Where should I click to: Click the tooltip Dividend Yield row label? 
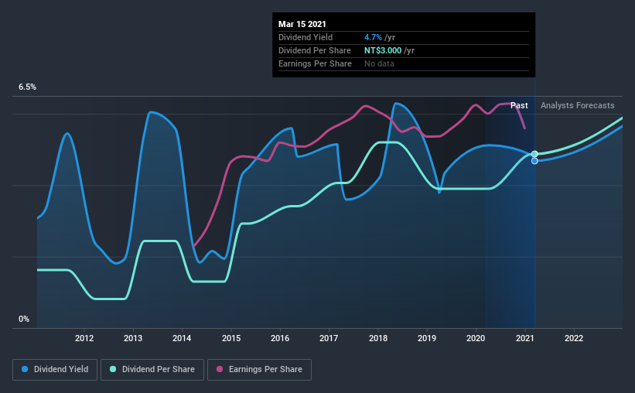(x=306, y=37)
